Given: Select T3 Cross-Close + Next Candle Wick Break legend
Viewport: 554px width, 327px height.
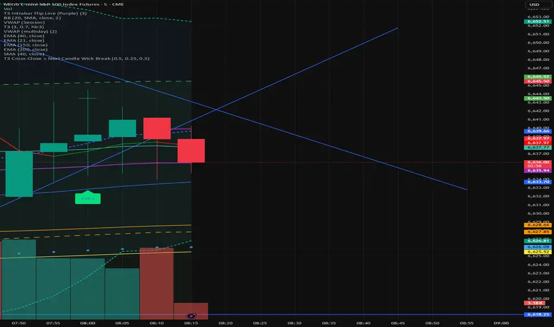Looking at the screenshot, I should pos(76,59).
